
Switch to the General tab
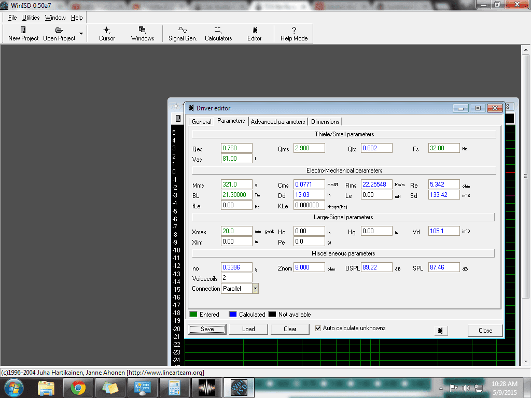point(202,121)
